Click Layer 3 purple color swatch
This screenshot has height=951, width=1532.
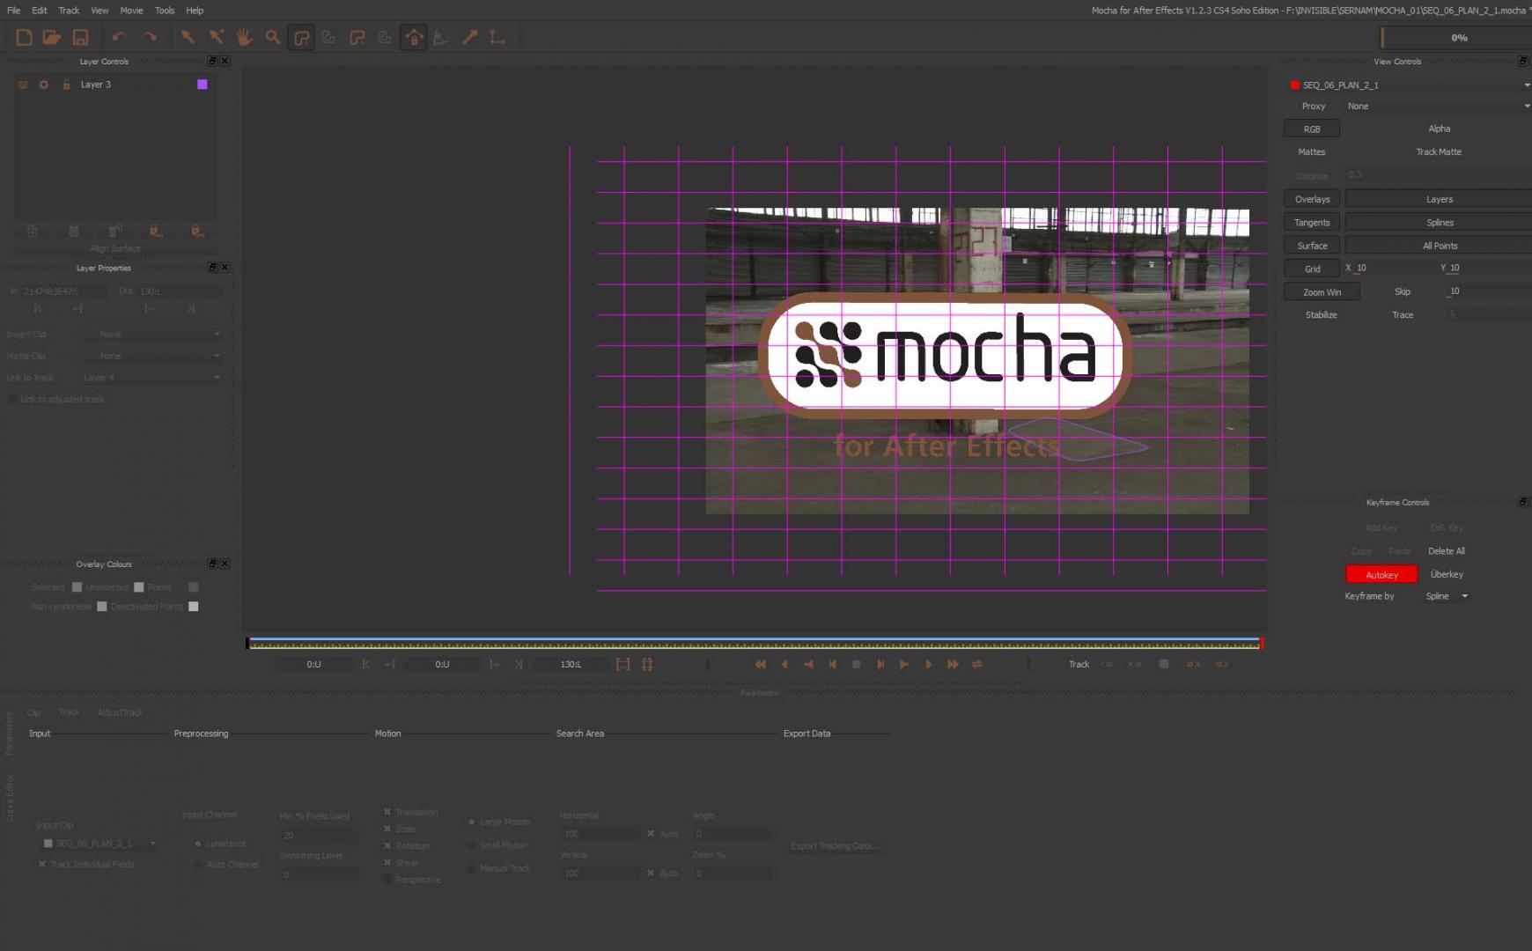(x=203, y=85)
